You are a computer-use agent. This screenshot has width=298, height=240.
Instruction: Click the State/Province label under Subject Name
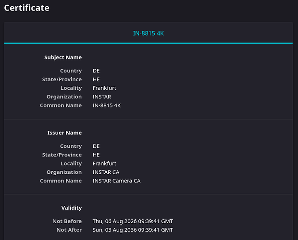point(62,80)
